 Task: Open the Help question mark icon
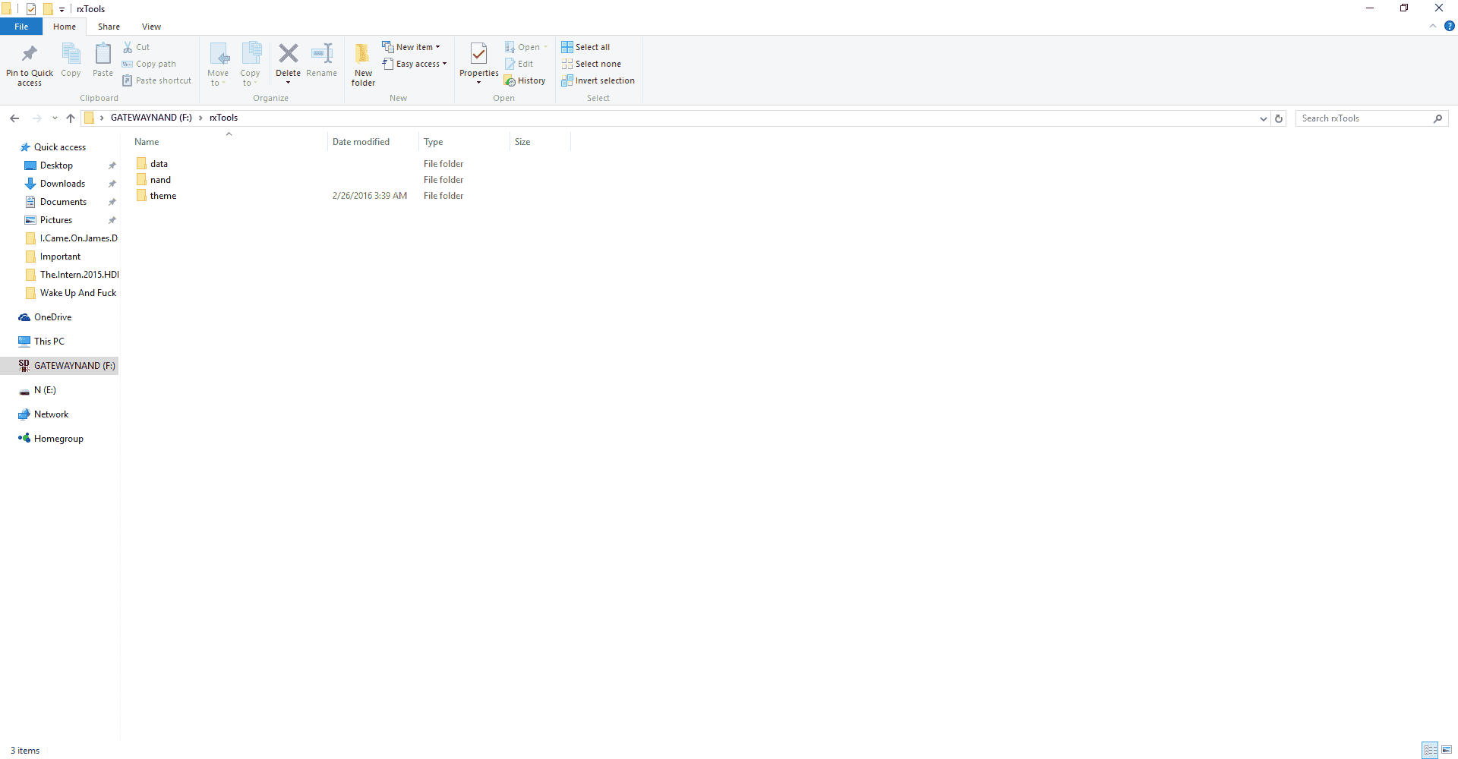click(1449, 26)
